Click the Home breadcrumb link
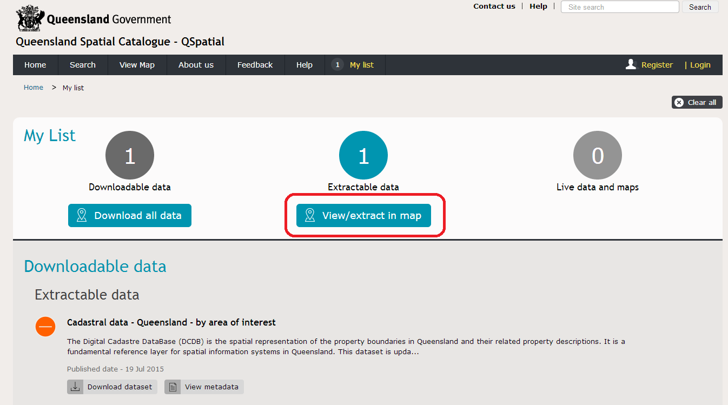Viewport: 728px width, 405px height. pos(34,88)
